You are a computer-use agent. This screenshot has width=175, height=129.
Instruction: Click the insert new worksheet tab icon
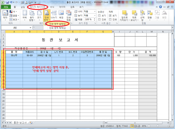click(31, 123)
